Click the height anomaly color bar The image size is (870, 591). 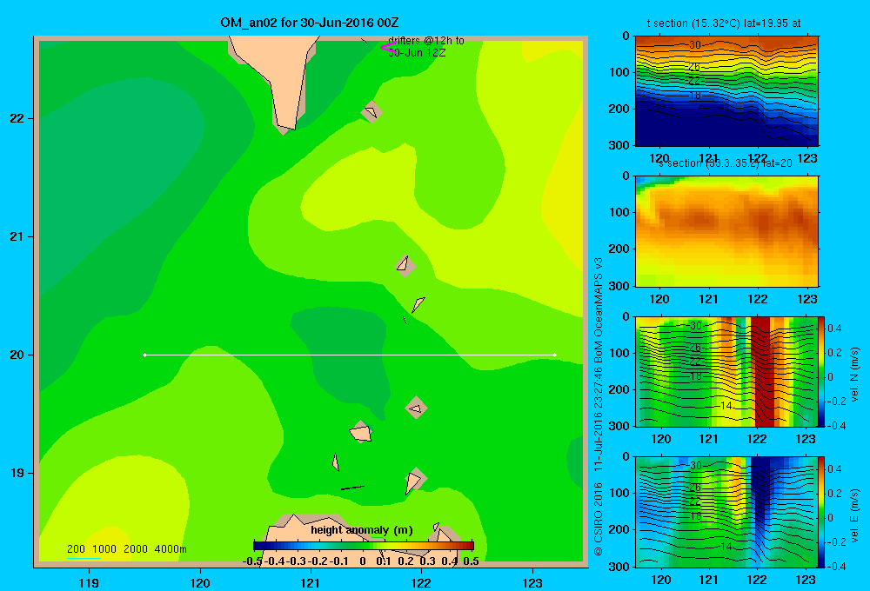point(364,546)
